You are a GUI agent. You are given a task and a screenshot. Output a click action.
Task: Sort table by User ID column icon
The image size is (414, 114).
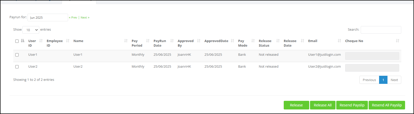[x=41, y=41]
